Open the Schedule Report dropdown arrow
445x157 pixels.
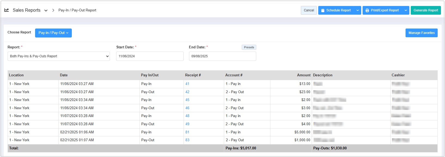pyautogui.click(x=358, y=10)
